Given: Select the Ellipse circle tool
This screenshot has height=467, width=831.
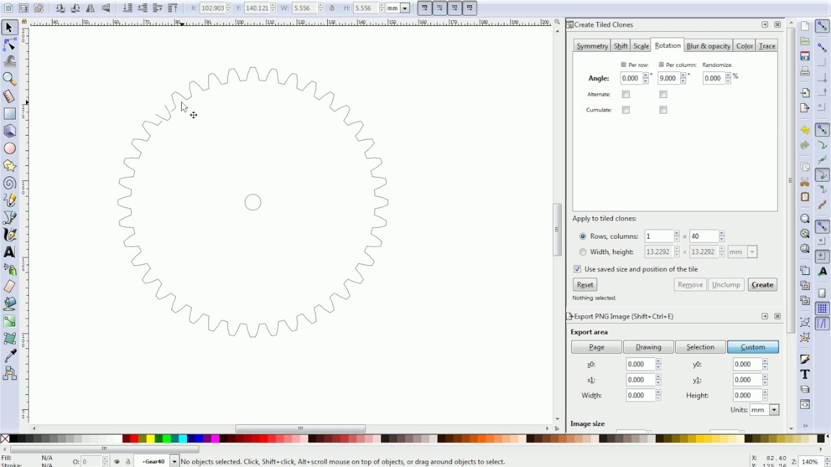Looking at the screenshot, I should [x=10, y=149].
